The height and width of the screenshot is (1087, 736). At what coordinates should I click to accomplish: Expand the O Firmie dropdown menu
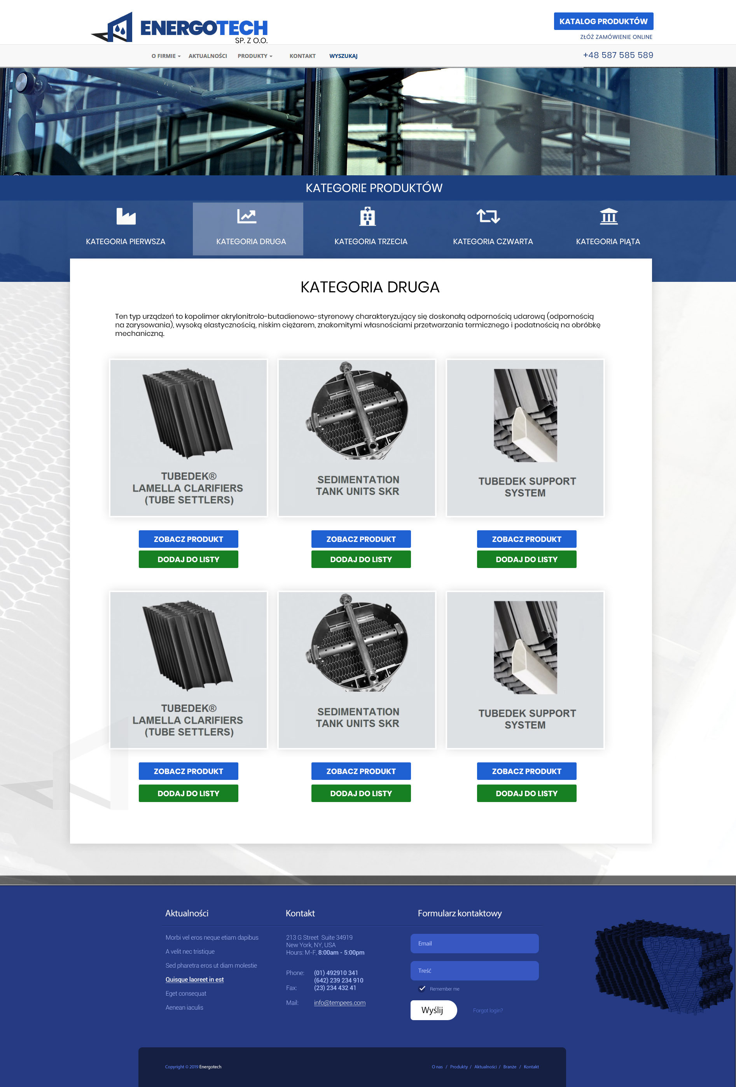point(166,56)
